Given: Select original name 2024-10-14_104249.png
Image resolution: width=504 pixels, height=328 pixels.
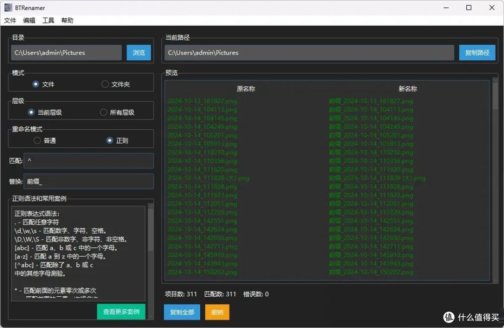Looking at the screenshot, I should click(203, 127).
